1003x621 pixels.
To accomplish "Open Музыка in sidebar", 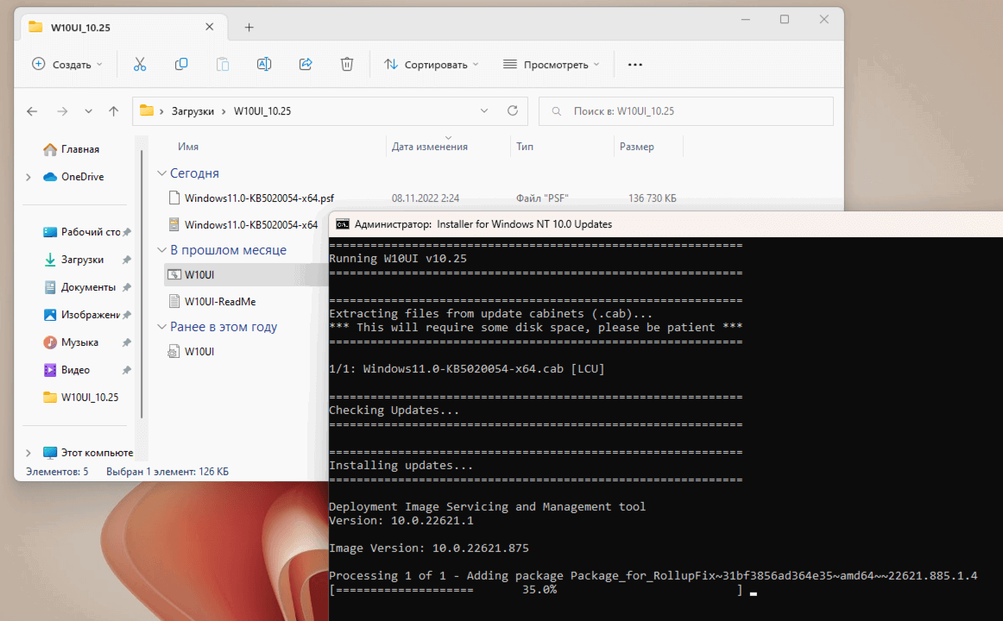I will pos(71,342).
